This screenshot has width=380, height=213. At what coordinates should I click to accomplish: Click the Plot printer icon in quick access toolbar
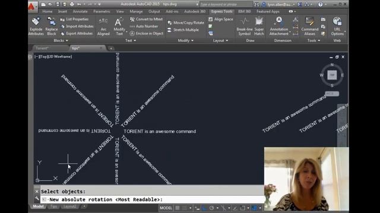tap(72, 4)
